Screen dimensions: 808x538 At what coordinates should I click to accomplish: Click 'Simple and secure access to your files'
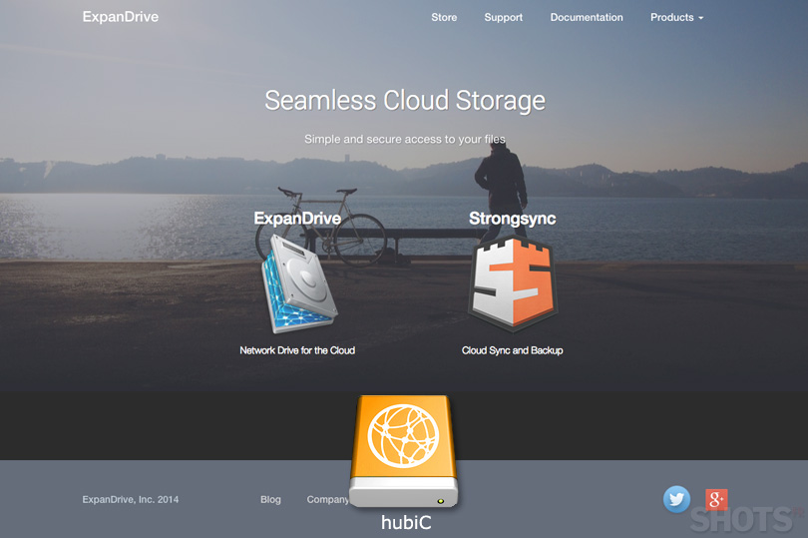tap(405, 140)
